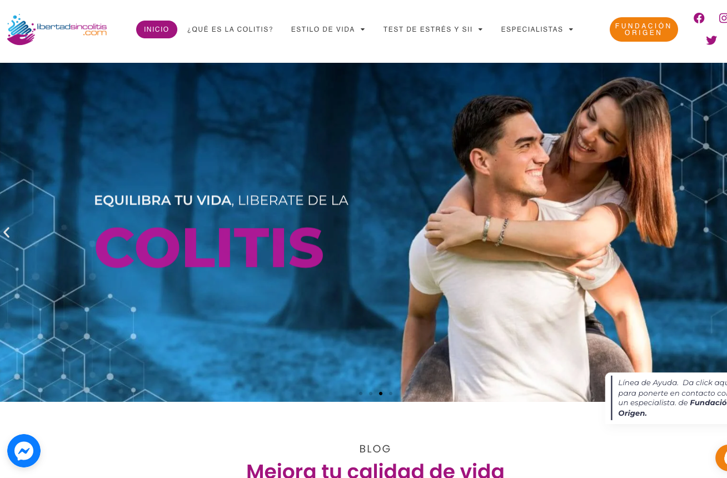Select the active third carousel dot
727x478 pixels.
click(381, 394)
